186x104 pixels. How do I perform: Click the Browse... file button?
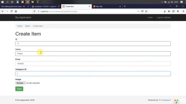[20, 83]
